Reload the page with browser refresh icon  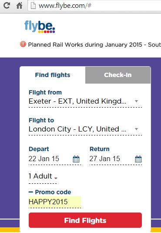tap(7, 6)
